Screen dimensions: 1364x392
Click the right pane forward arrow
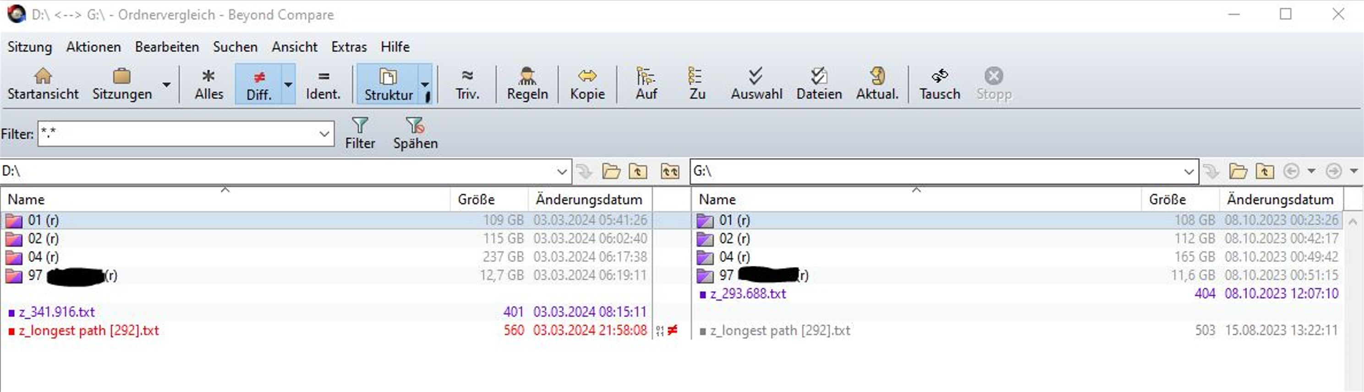point(1333,171)
